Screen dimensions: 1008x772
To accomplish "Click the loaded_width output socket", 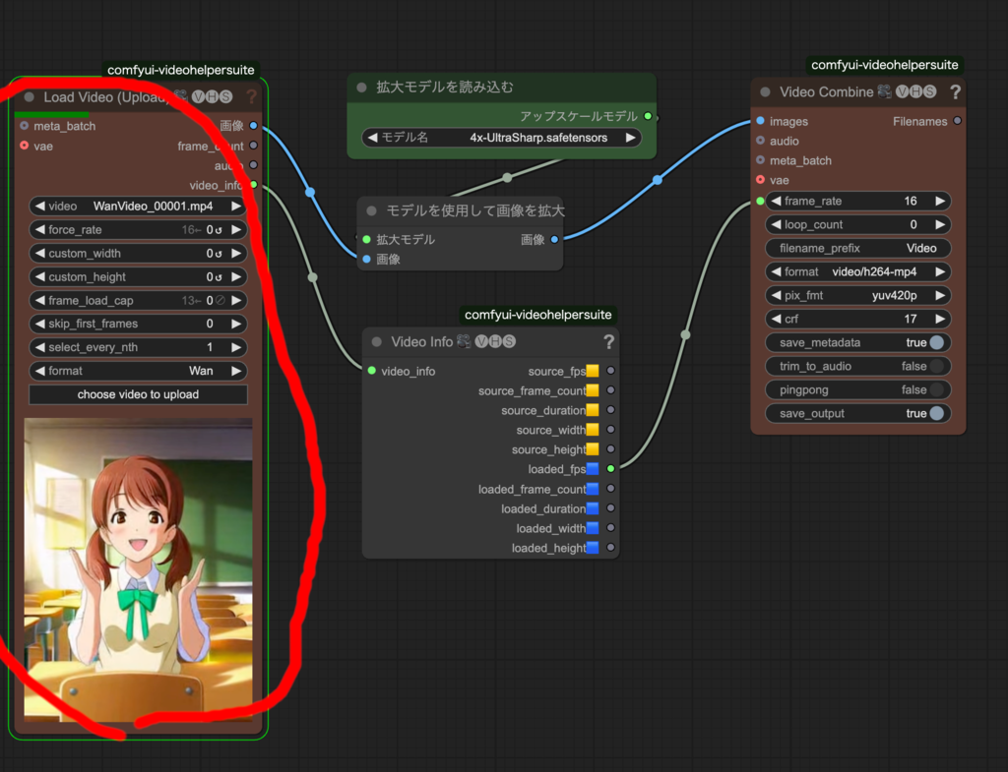I will (610, 528).
